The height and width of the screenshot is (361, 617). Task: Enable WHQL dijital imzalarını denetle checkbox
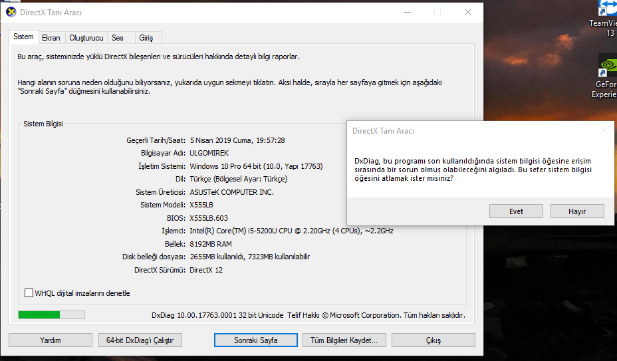pyautogui.click(x=29, y=293)
